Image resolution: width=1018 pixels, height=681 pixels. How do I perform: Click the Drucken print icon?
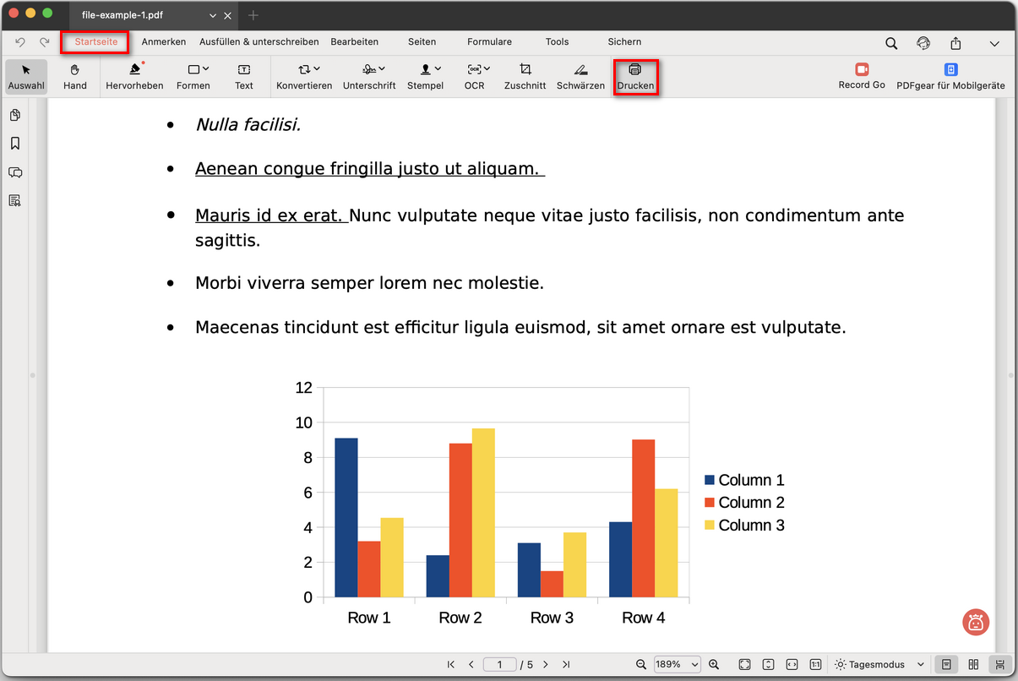click(635, 76)
